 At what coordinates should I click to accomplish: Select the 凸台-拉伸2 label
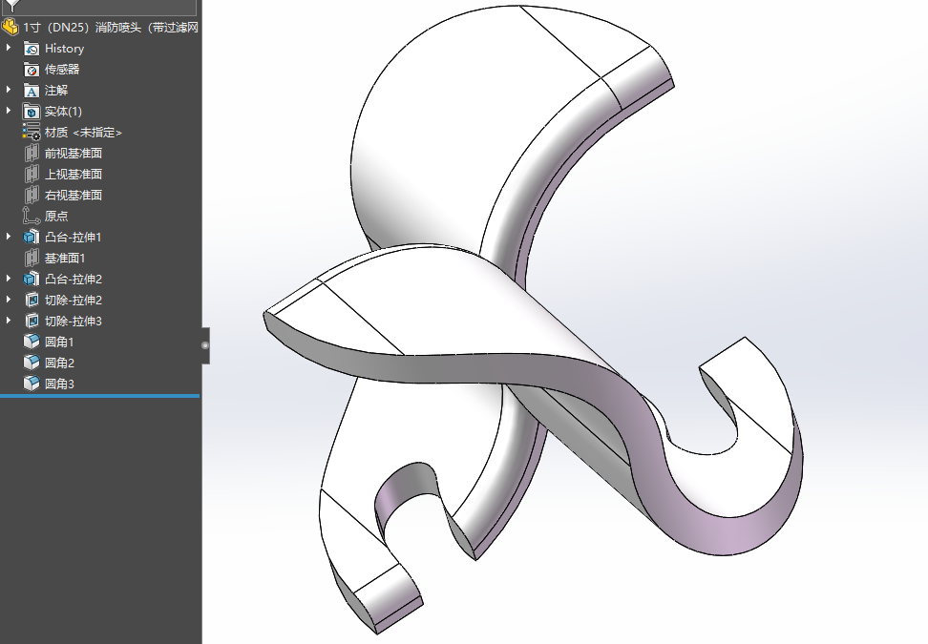(x=74, y=280)
